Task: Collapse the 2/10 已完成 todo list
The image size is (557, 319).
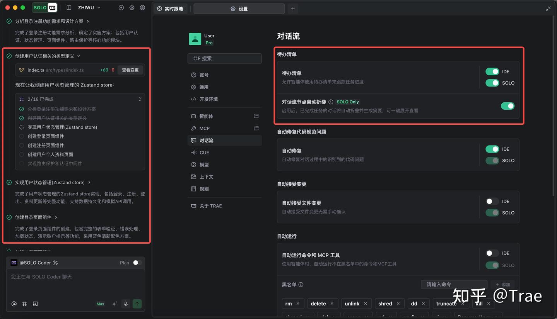Action: 140,99
